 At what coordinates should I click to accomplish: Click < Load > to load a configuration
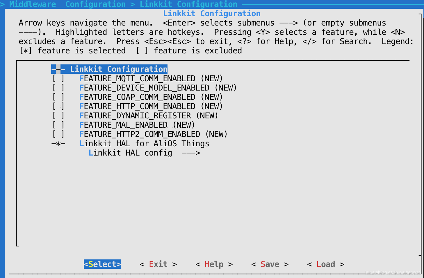(x=326, y=264)
